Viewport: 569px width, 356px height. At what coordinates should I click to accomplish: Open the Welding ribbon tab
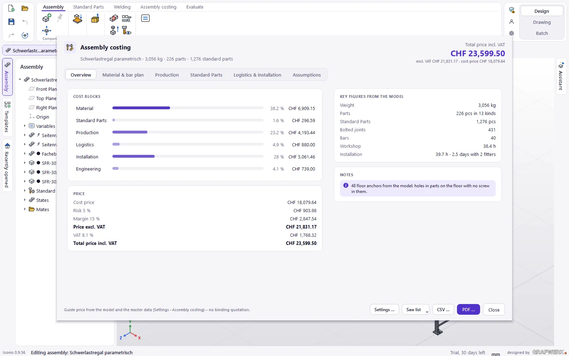(122, 7)
